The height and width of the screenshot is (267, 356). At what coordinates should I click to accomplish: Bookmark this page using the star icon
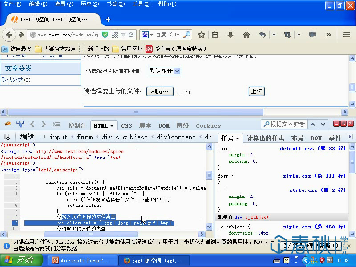pos(202,34)
